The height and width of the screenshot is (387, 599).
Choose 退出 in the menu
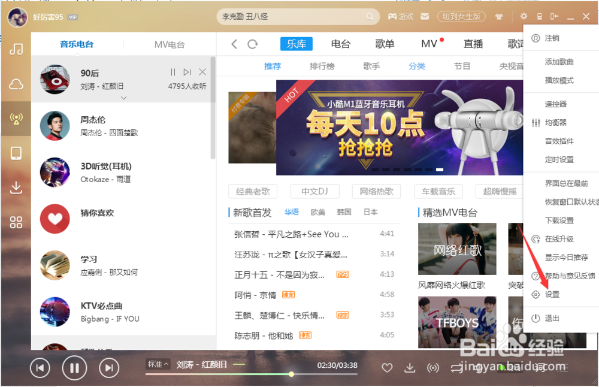pyautogui.click(x=552, y=318)
